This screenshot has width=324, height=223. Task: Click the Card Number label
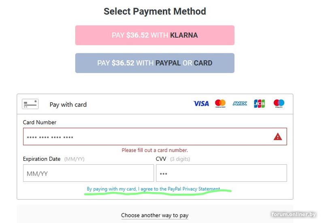[40, 122]
